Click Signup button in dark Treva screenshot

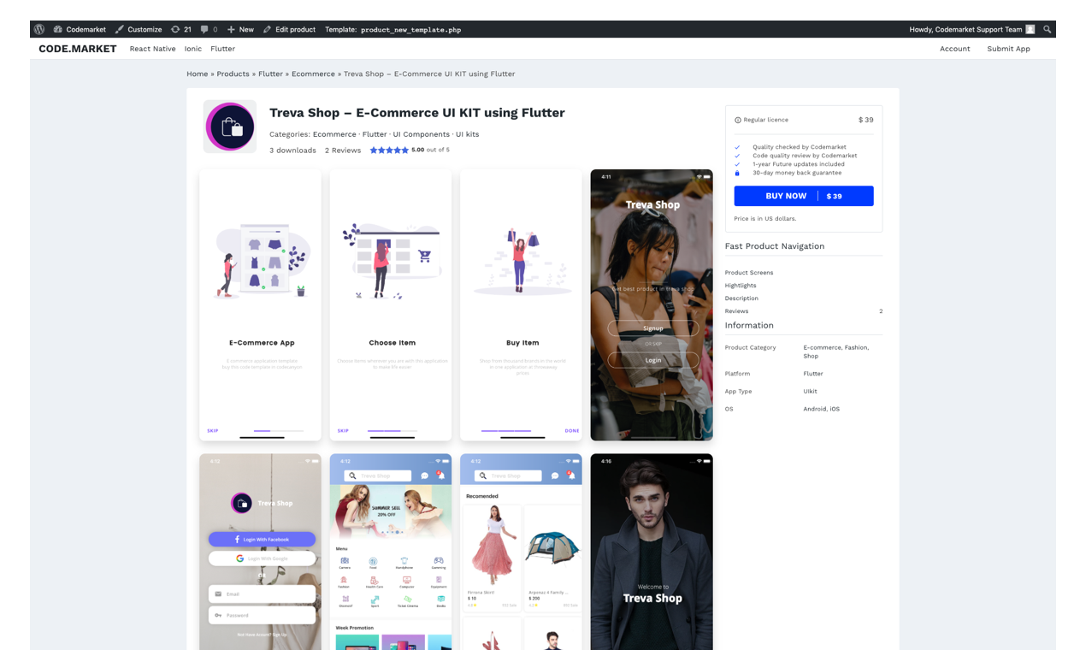(653, 328)
